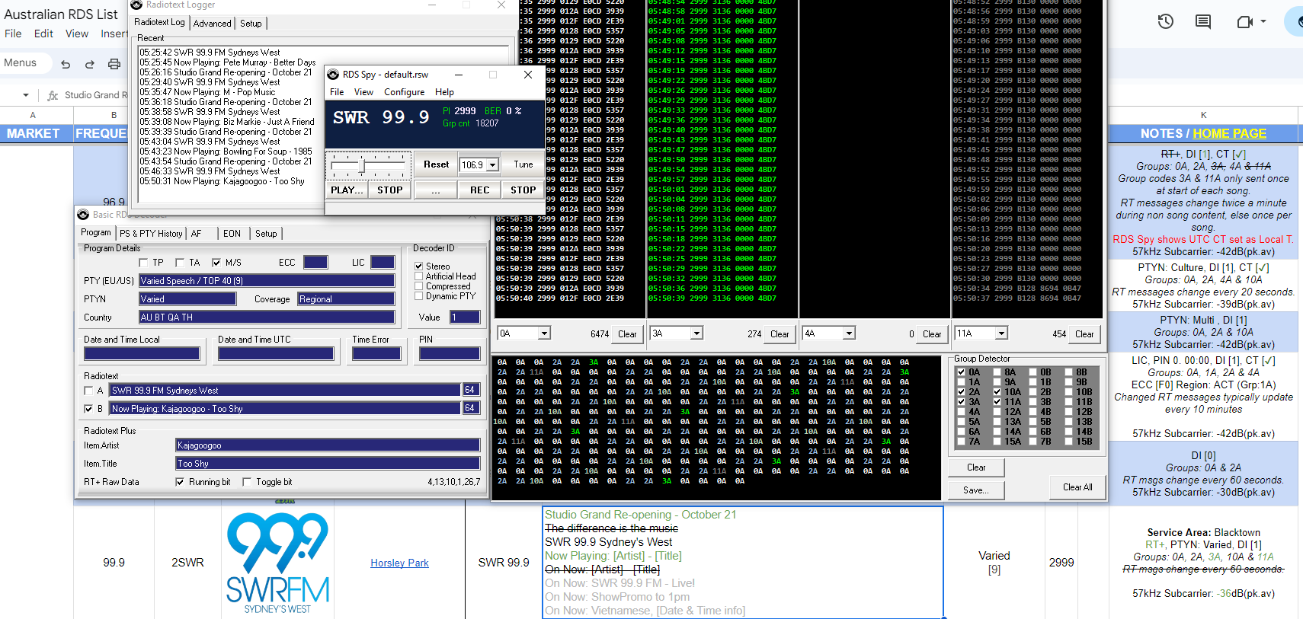Click the Redo arrow in Sheets toolbar
Viewport: 1303px width, 619px height.
pyautogui.click(x=90, y=64)
